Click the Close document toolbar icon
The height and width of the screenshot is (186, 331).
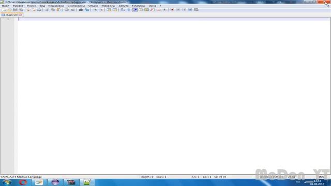click(x=27, y=10)
